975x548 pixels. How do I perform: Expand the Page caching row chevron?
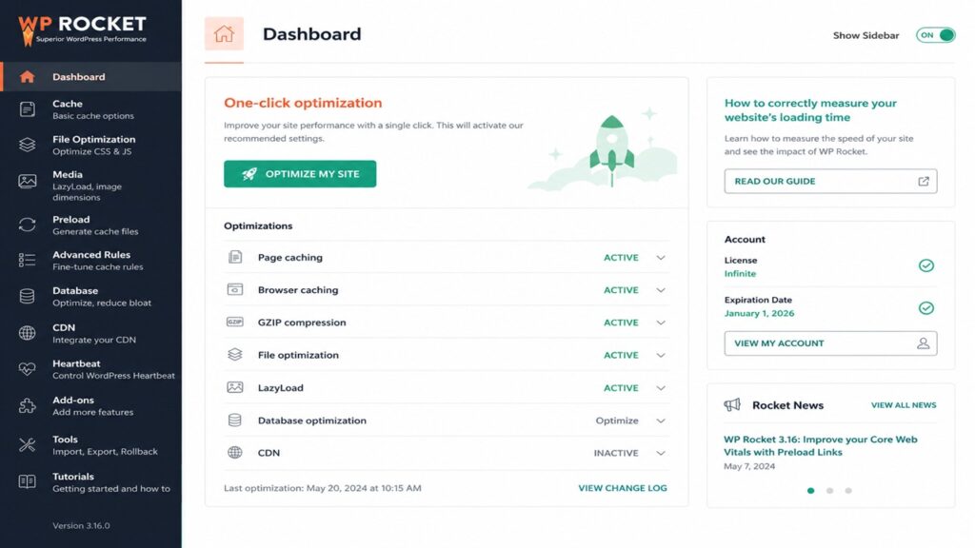click(661, 258)
